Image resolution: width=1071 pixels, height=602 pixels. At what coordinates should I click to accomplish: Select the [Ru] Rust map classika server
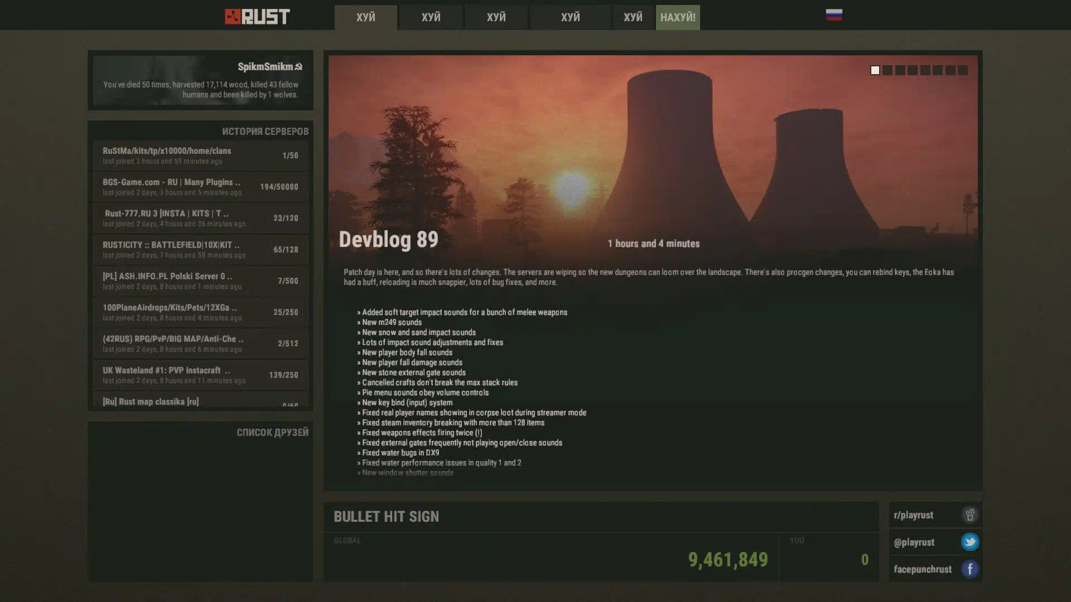click(x=200, y=400)
